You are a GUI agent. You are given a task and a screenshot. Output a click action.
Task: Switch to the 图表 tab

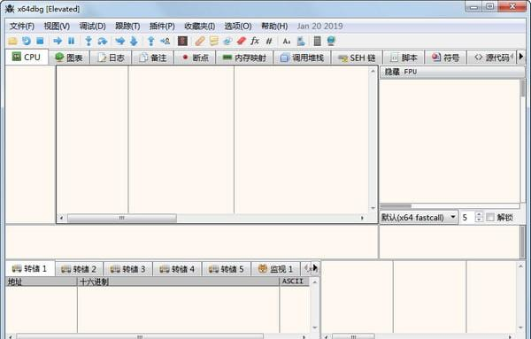69,58
